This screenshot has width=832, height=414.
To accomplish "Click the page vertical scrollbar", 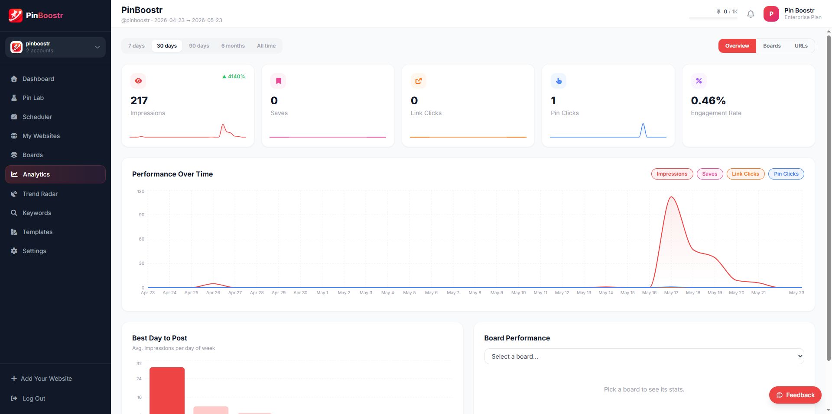I will point(829,197).
